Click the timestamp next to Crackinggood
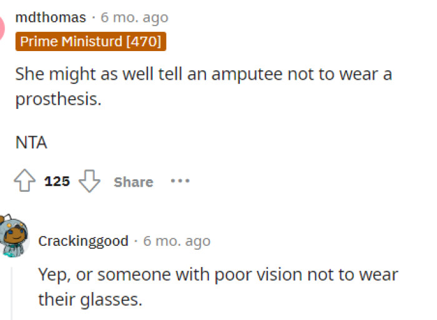437x320 pixels. (x=177, y=241)
